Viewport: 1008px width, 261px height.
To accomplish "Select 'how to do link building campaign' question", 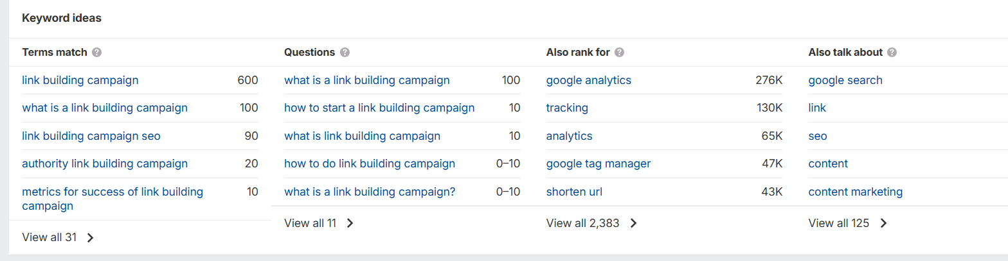I will point(370,164).
